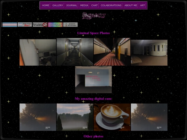Open the JOURNAL page
This screenshot has height=140, width=187.
[x=72, y=6]
